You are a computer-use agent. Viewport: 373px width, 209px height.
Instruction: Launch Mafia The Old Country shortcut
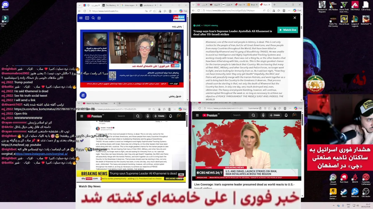333,21
